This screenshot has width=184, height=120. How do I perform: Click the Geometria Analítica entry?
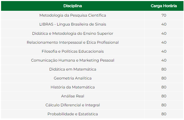[x=73, y=78]
